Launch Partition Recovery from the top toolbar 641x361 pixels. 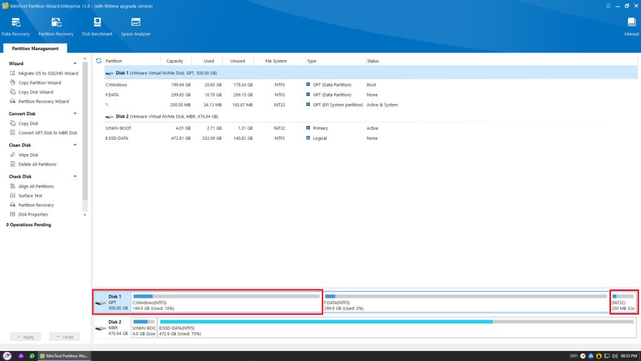coord(56,27)
